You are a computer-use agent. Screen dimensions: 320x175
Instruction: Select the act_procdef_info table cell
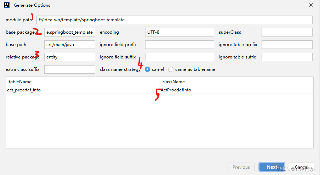click(x=83, y=90)
